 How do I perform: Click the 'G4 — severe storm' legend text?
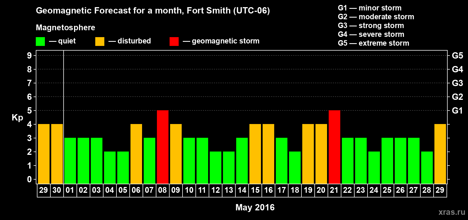(371, 34)
